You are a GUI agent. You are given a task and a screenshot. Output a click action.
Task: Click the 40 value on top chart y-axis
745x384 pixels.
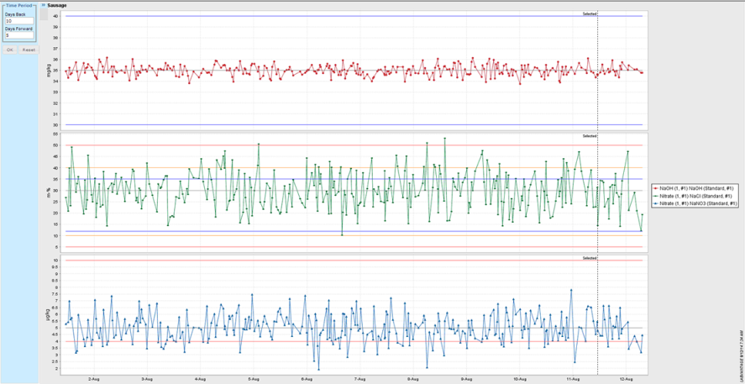tap(55, 16)
